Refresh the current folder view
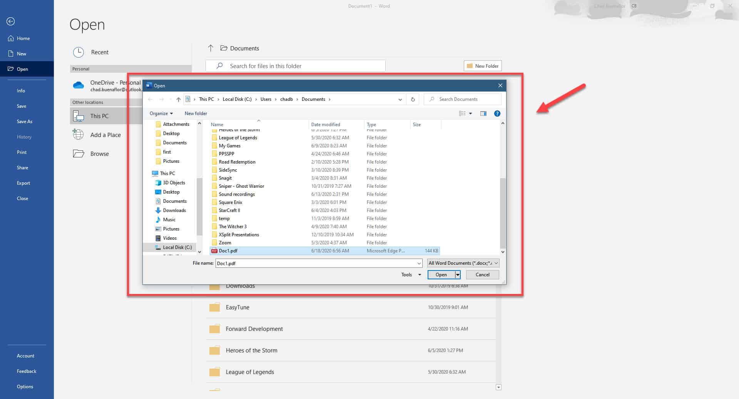The height and width of the screenshot is (399, 739). click(x=412, y=99)
